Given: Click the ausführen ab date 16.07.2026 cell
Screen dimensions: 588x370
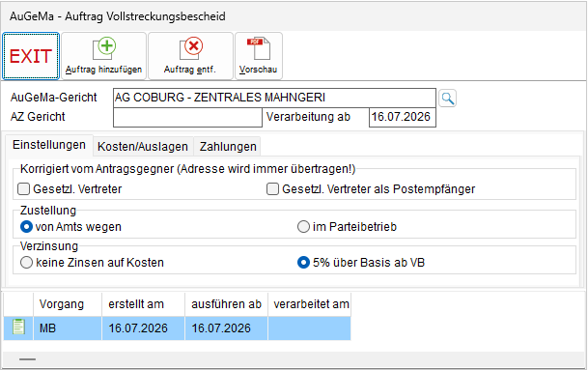Looking at the screenshot, I should pyautogui.click(x=226, y=328).
